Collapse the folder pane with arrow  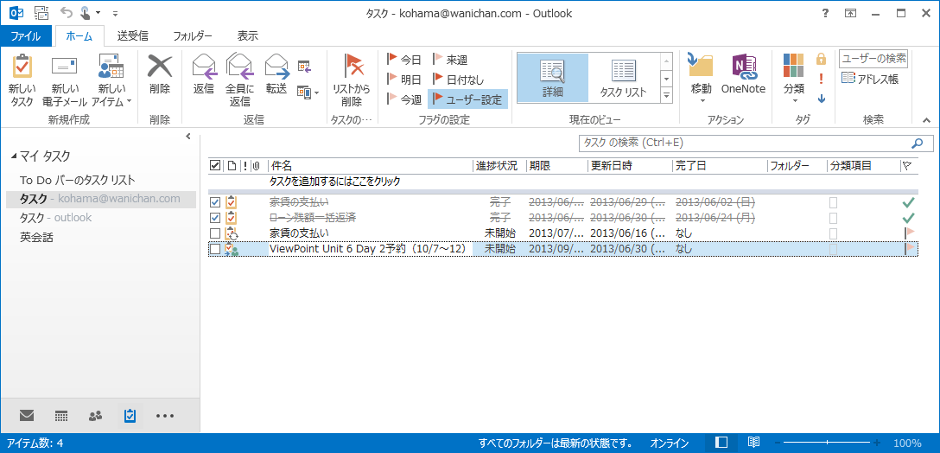188,137
